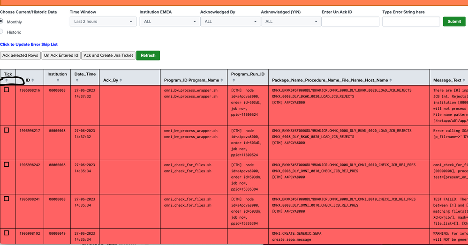This screenshot has height=245, width=468.
Task: Open the Time Window dropdown
Action: click(x=103, y=22)
